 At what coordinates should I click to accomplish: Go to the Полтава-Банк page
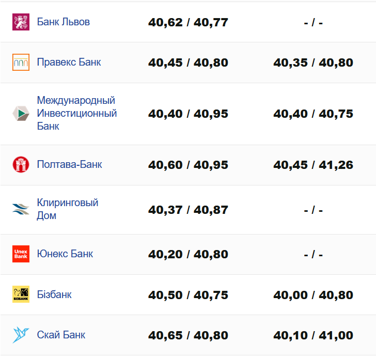coord(69,164)
